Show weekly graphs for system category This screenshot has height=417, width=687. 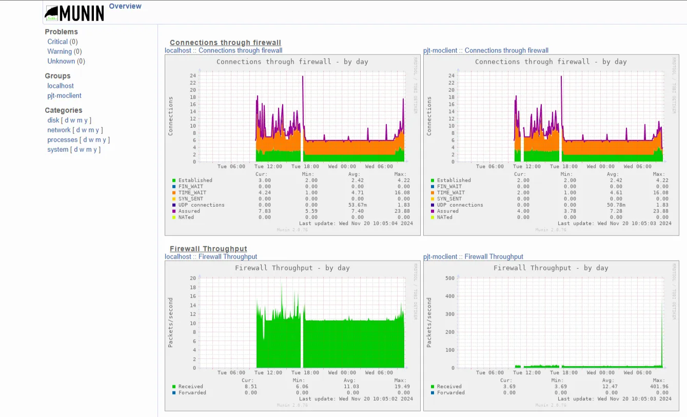(82, 149)
